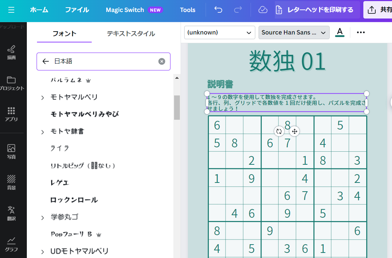Select the Popフューリ B font
This screenshot has height=258, width=392.
[71, 234]
